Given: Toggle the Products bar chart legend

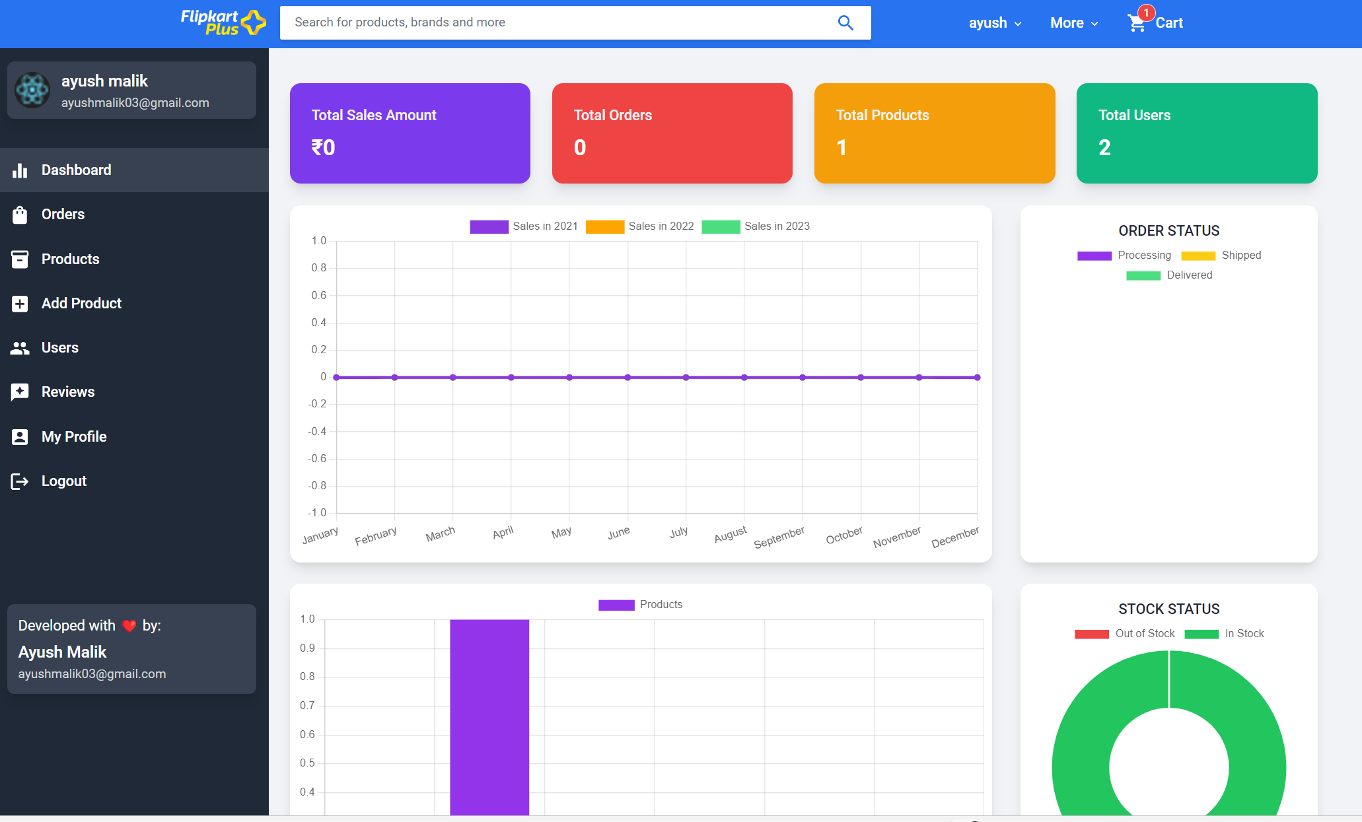Looking at the screenshot, I should (x=640, y=605).
